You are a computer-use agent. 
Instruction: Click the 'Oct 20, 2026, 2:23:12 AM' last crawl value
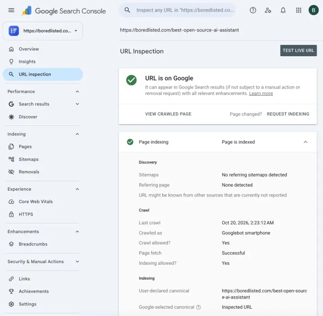[x=248, y=223]
